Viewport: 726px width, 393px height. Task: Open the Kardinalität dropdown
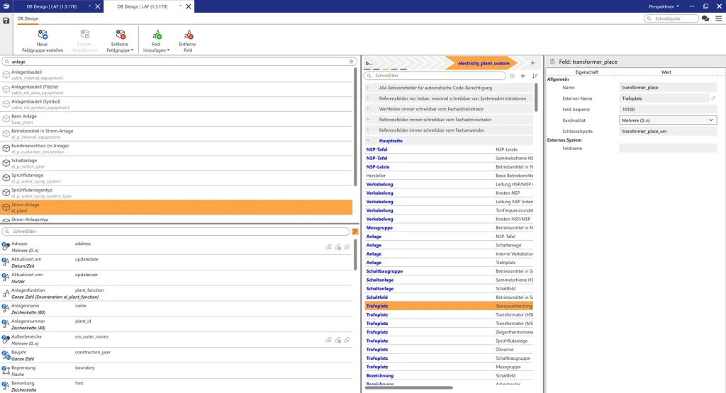click(x=668, y=120)
